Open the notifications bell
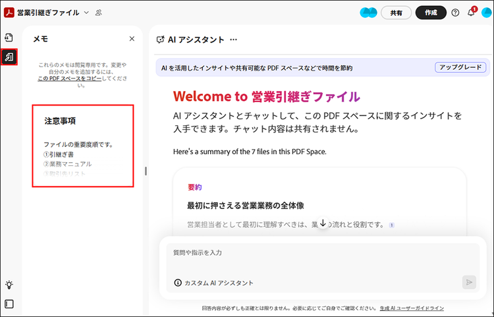494x317 pixels. 471,13
